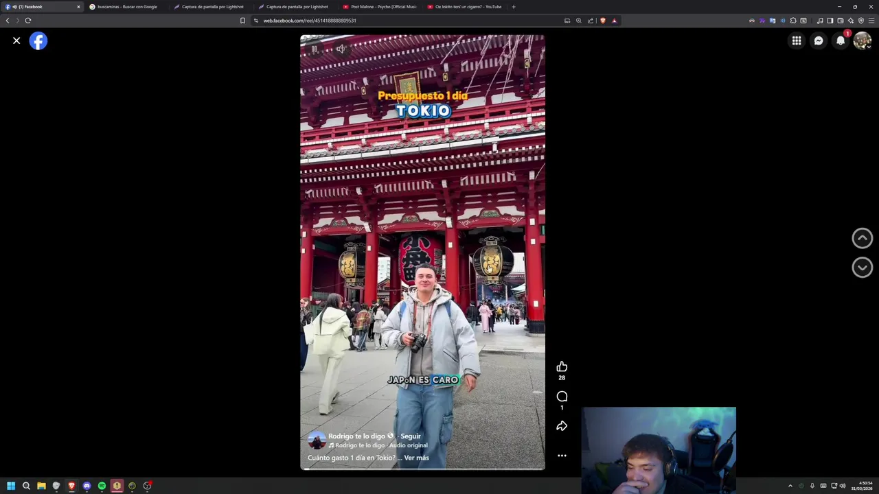Toggle the browser sidebar panel
Screen dimensions: 879x494
[830, 21]
